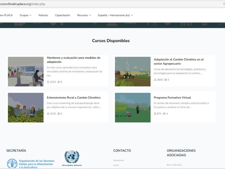Screen dimensions: 225x169
Task: Click comments icon on Adaptación al Cambio Climático course
Action: click(x=166, y=80)
